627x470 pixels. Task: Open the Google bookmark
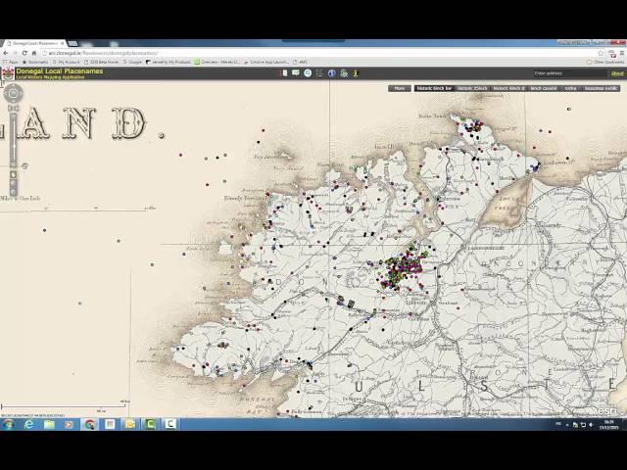click(132, 62)
